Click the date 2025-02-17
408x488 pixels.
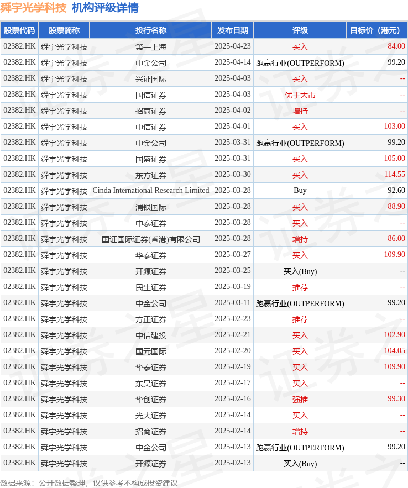(x=233, y=383)
